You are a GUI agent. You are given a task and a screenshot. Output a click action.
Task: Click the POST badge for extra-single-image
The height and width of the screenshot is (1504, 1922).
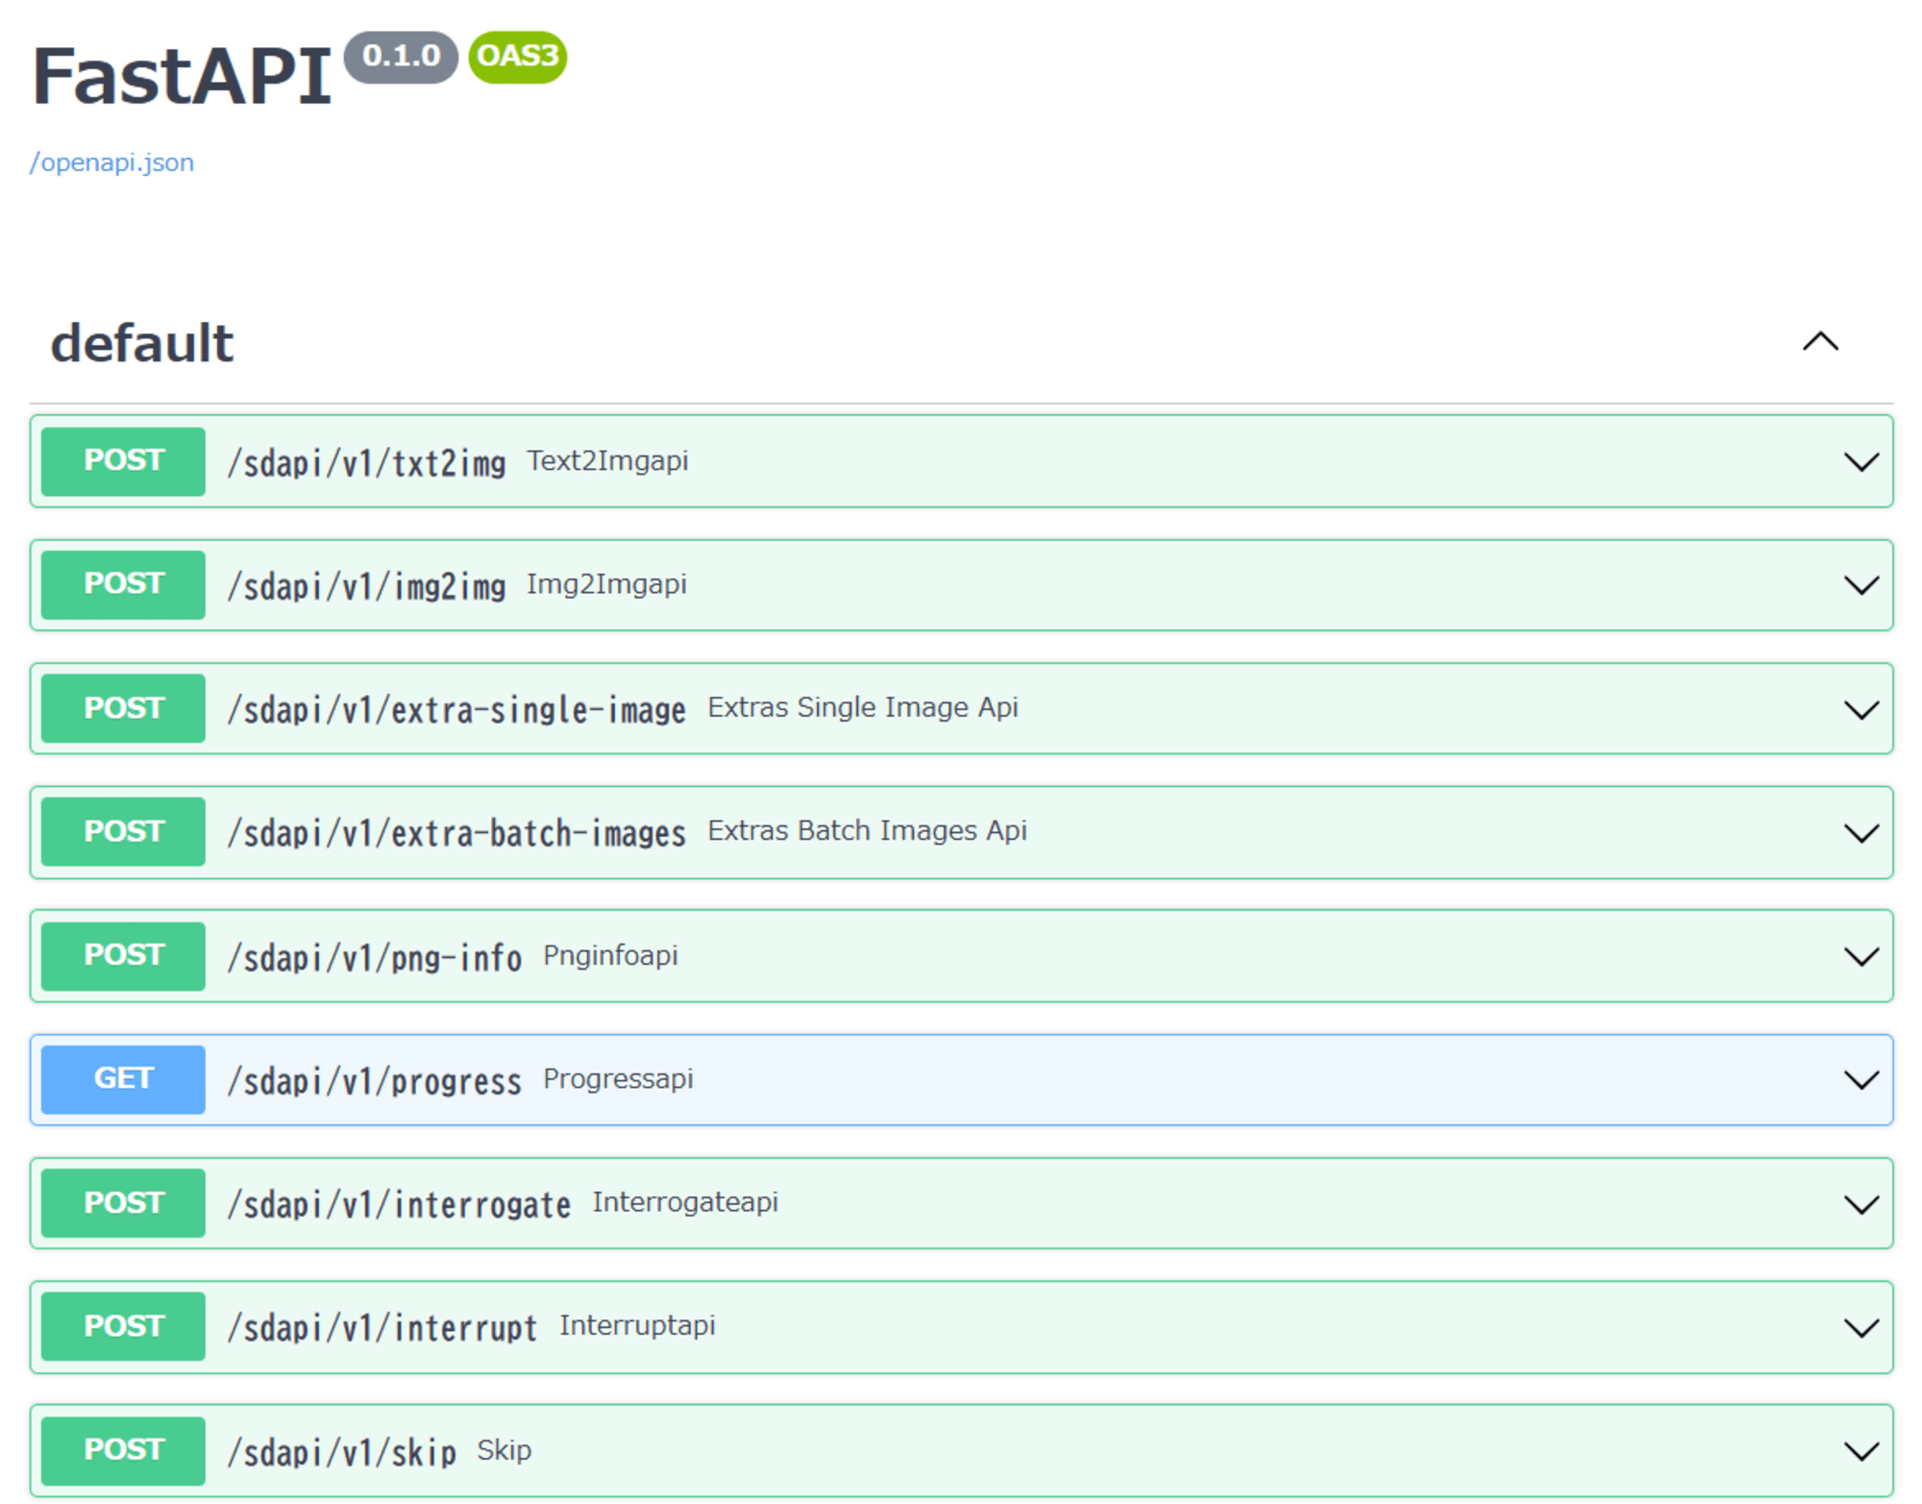[x=123, y=708]
